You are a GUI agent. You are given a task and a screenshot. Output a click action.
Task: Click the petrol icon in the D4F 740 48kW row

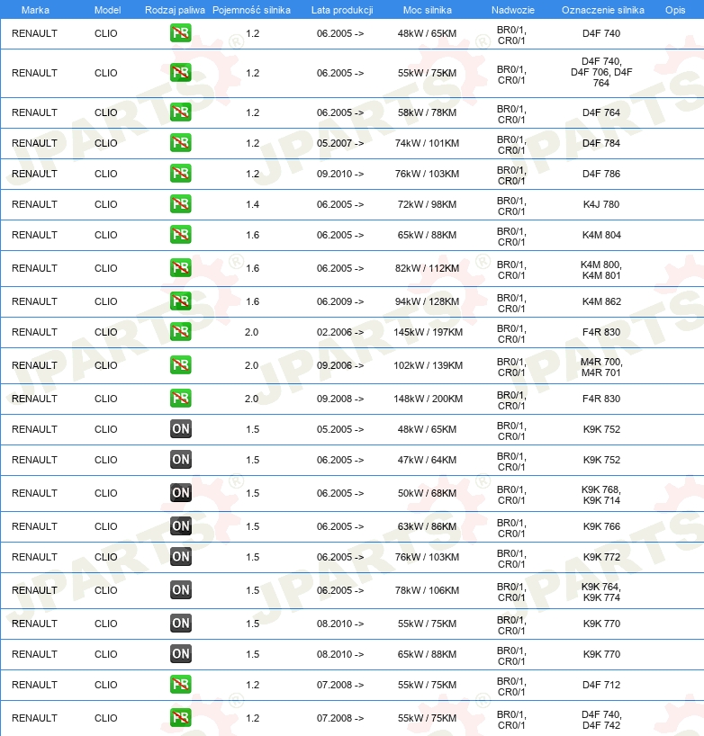[x=180, y=33]
